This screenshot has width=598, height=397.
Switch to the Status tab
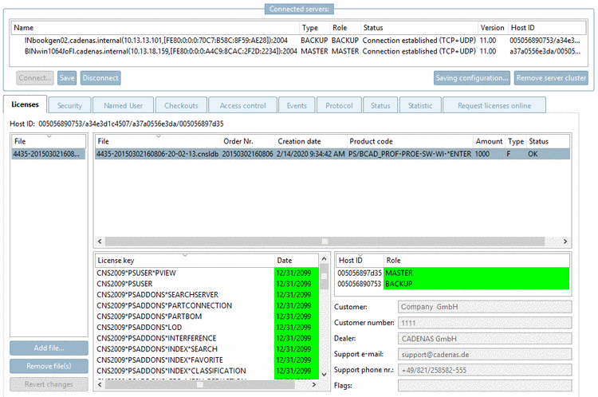(x=380, y=106)
